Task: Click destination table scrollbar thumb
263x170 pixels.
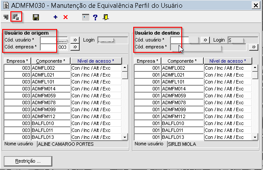Action: (x=255, y=75)
